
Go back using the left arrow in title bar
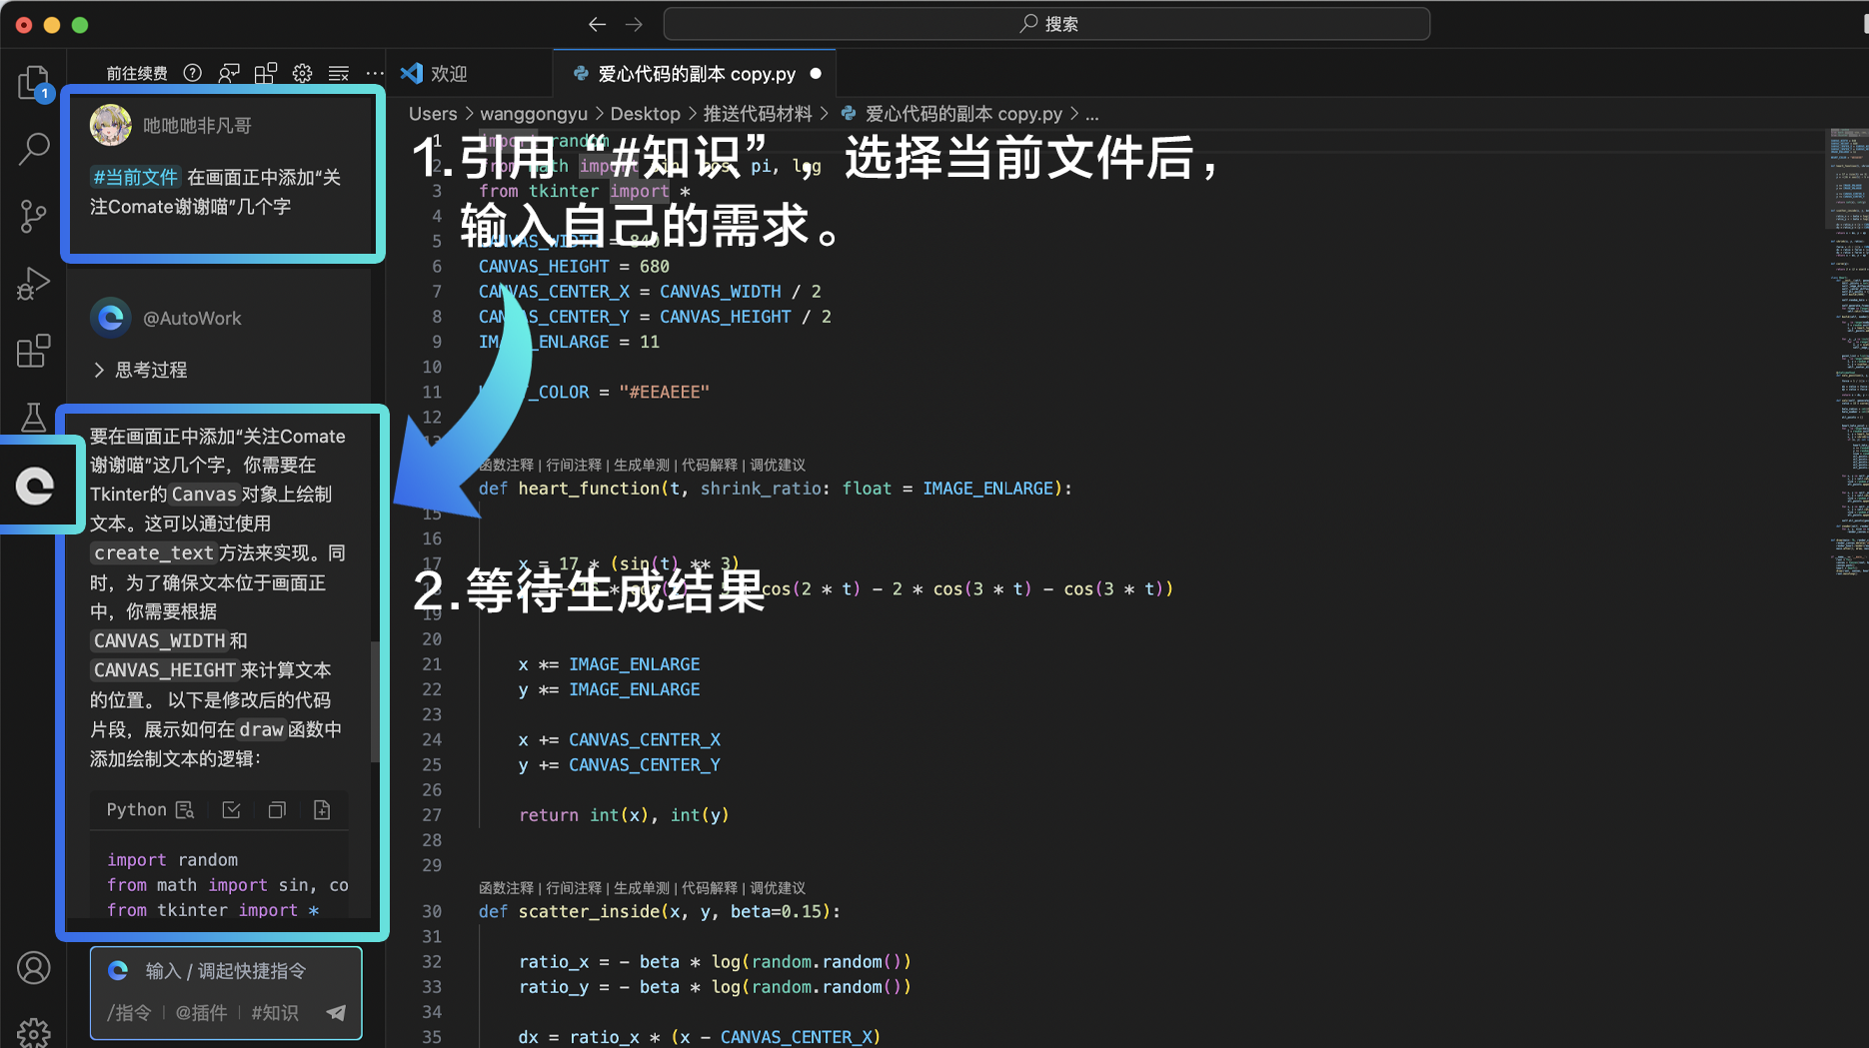click(x=597, y=24)
